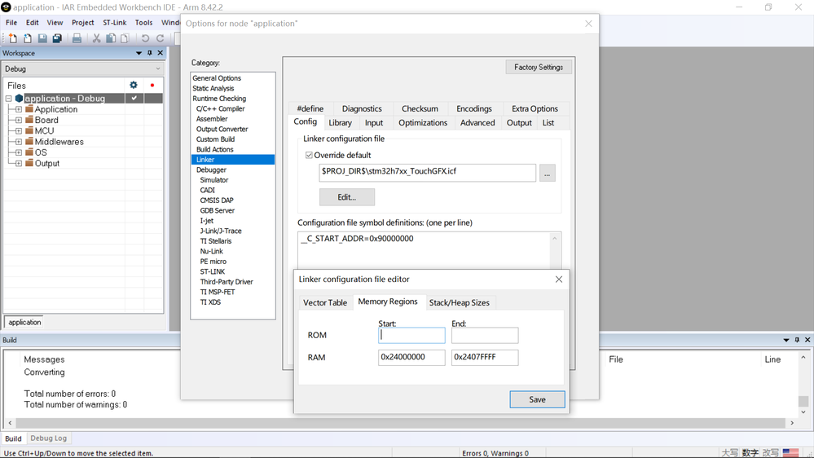Image resolution: width=814 pixels, height=458 pixels.
Task: Click the gear icon in Files header
Action: (x=134, y=85)
